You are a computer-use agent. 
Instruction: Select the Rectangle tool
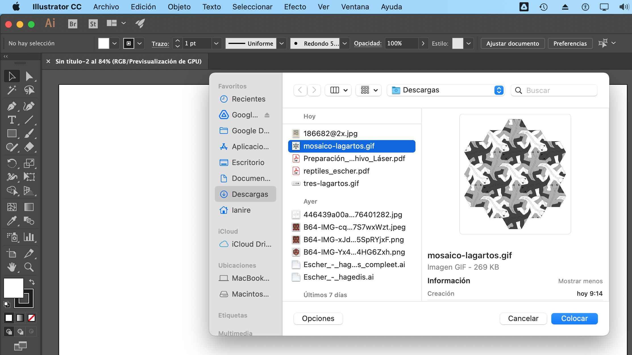pos(12,133)
